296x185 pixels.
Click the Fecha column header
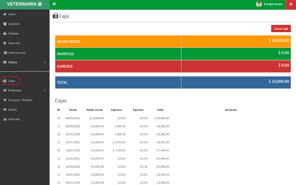point(73,110)
